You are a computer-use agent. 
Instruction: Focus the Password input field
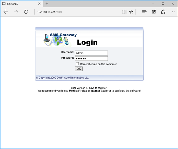point(92,59)
